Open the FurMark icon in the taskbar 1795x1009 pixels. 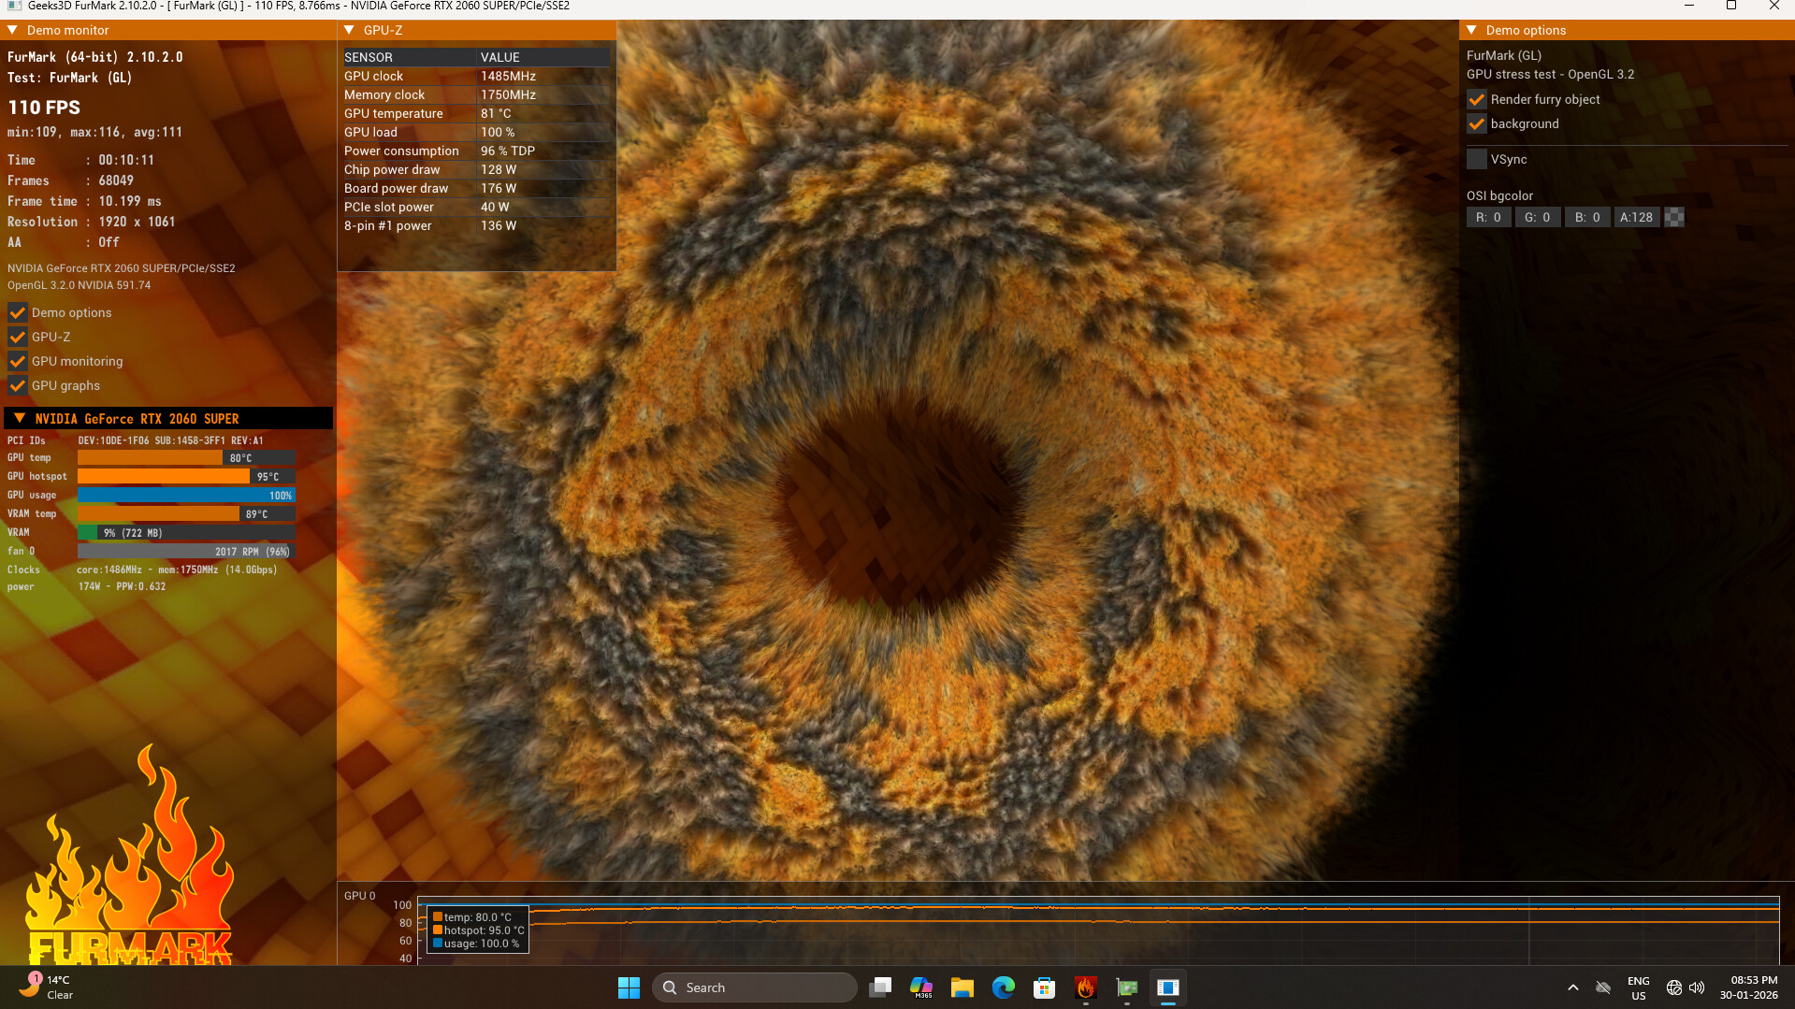1085,987
